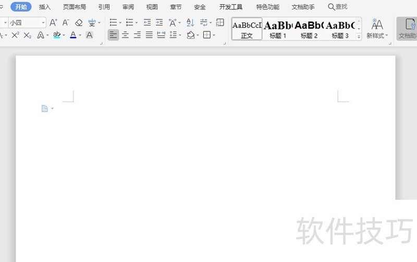Toggle center text alignment
The image size is (417, 262).
click(x=125, y=35)
